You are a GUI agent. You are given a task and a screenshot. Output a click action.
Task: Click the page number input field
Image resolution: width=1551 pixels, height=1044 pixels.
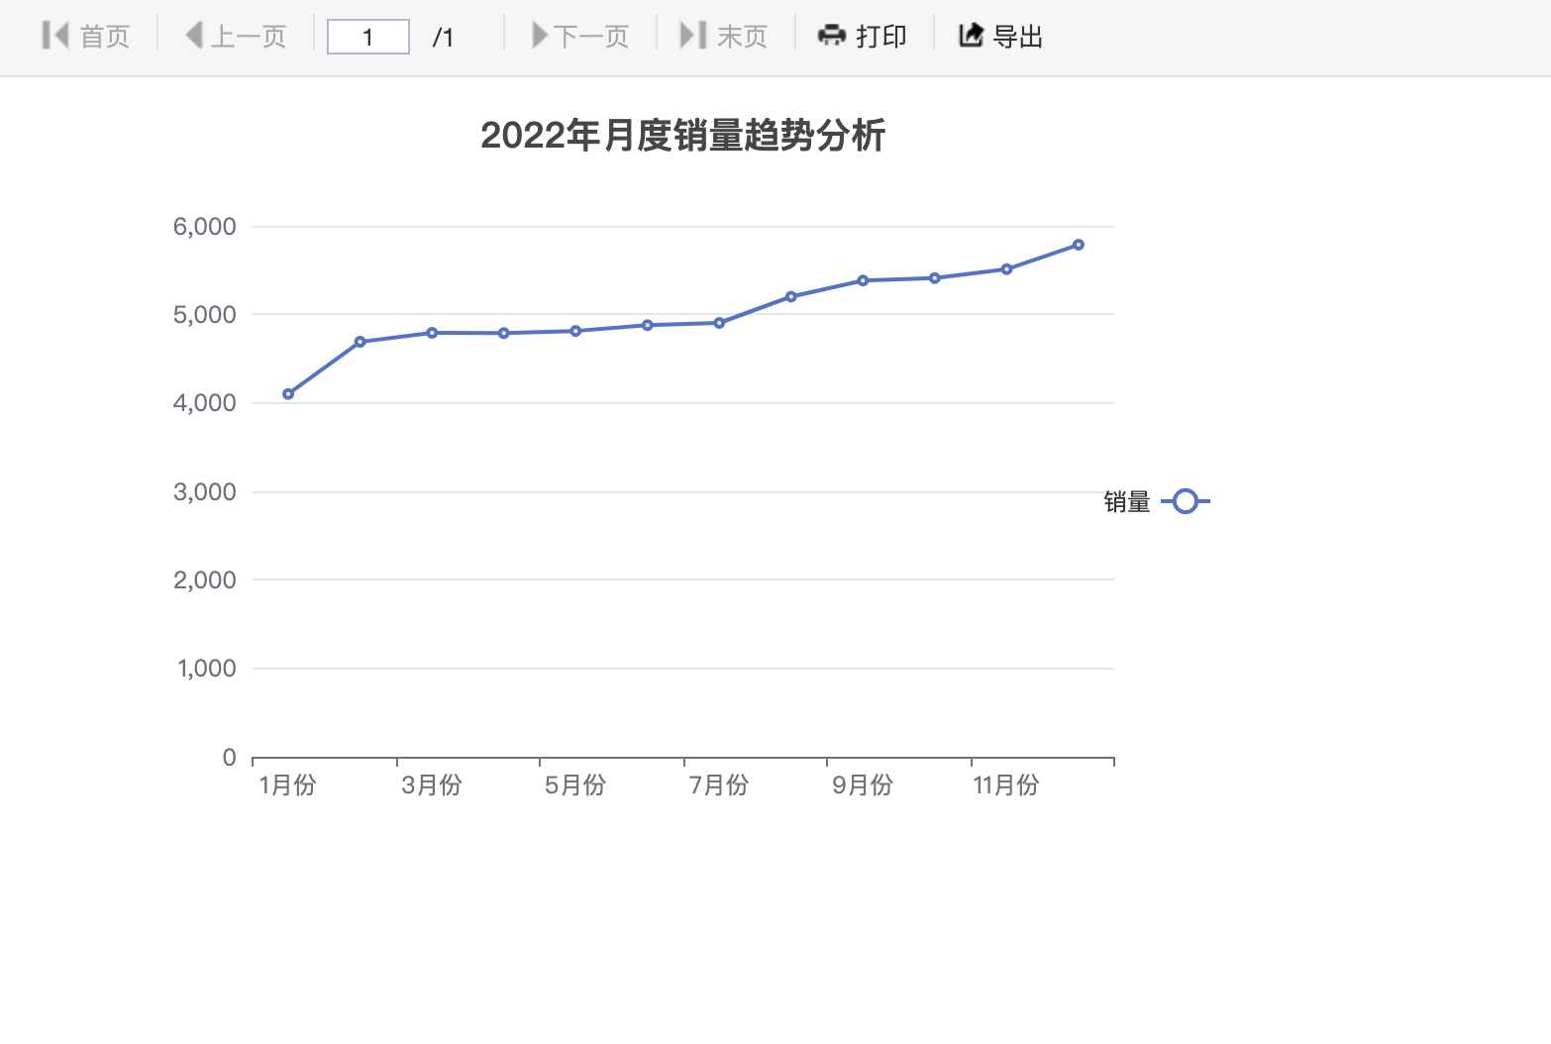[367, 38]
